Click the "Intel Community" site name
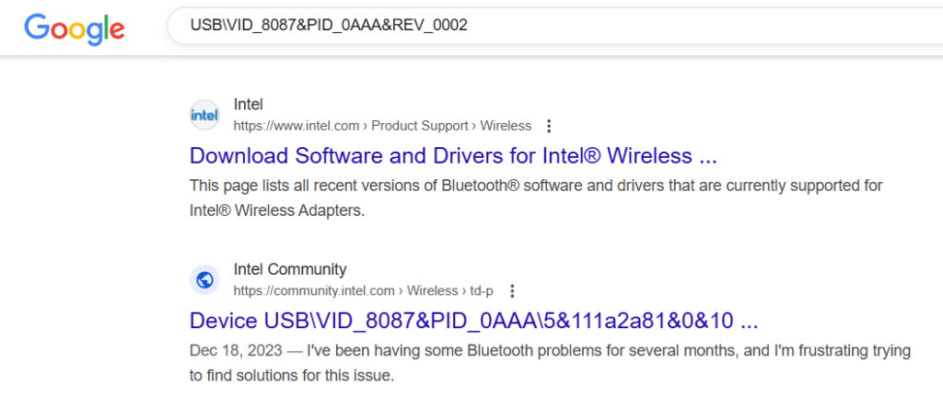The image size is (943, 396). (x=290, y=269)
